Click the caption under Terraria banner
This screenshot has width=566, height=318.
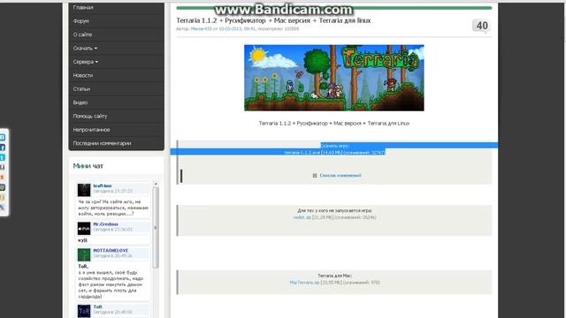[x=334, y=124]
